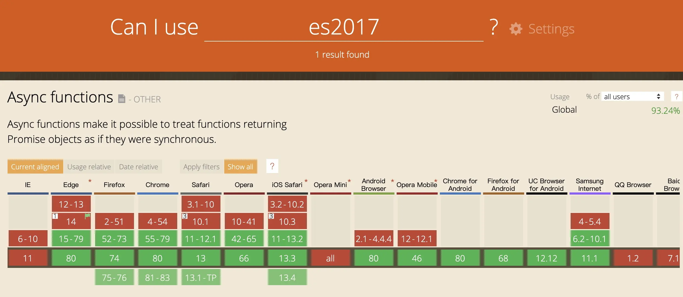Viewport: 683px width, 297px height.
Task: Click the Async functions feature title
Action: click(60, 97)
